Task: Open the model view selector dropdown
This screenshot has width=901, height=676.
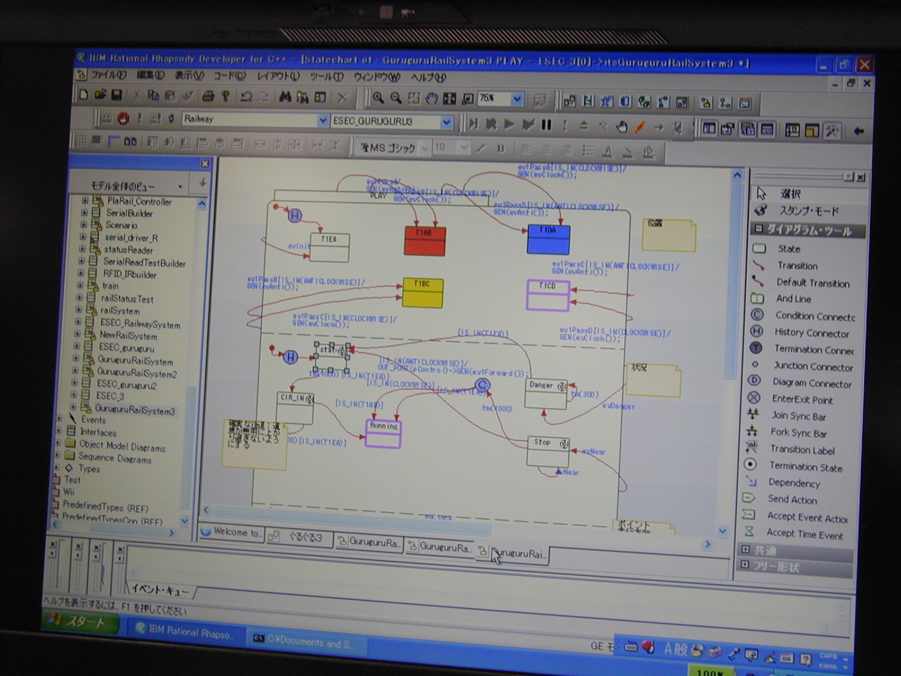Action: [180, 186]
